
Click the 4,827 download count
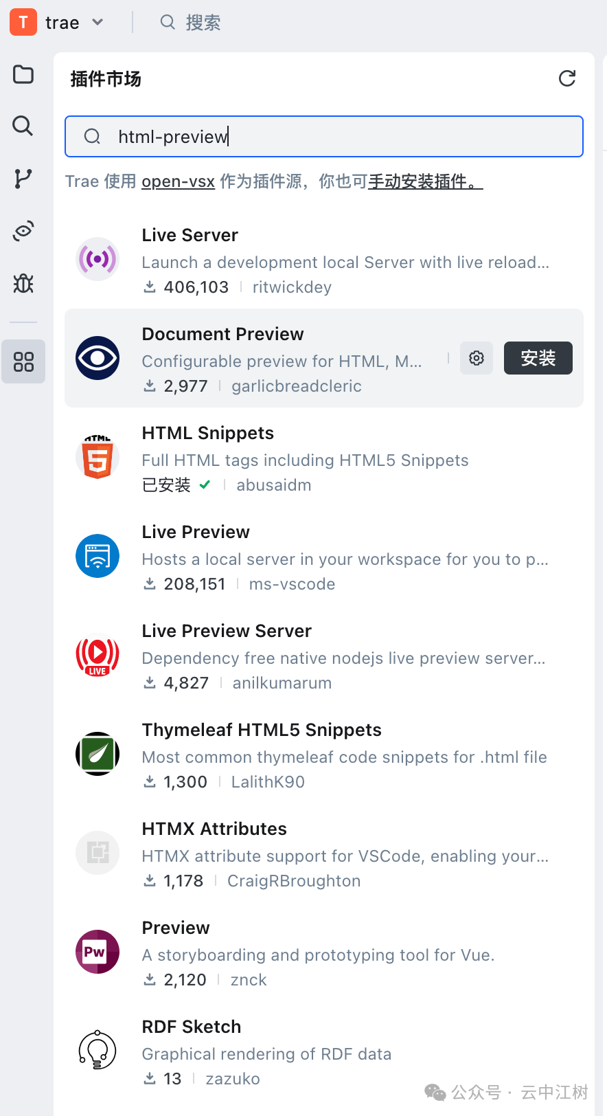(186, 683)
